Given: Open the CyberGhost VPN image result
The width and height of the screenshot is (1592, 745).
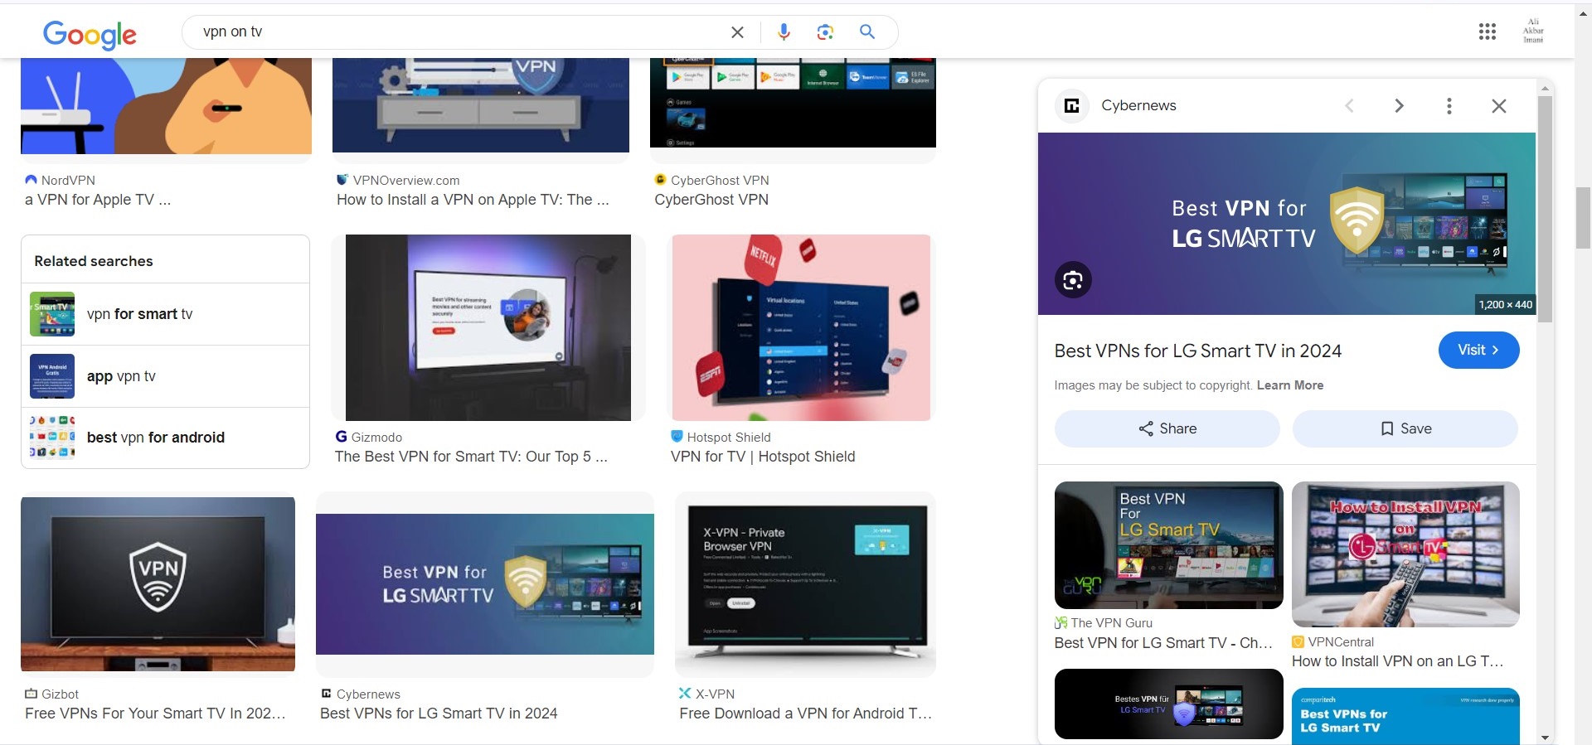Looking at the screenshot, I should click(793, 104).
